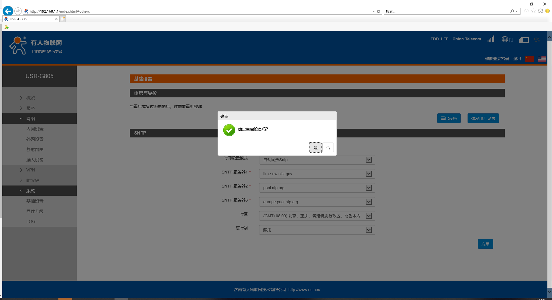Click the browser settings gear icon
Screen dimensions: 552x300
[540, 11]
